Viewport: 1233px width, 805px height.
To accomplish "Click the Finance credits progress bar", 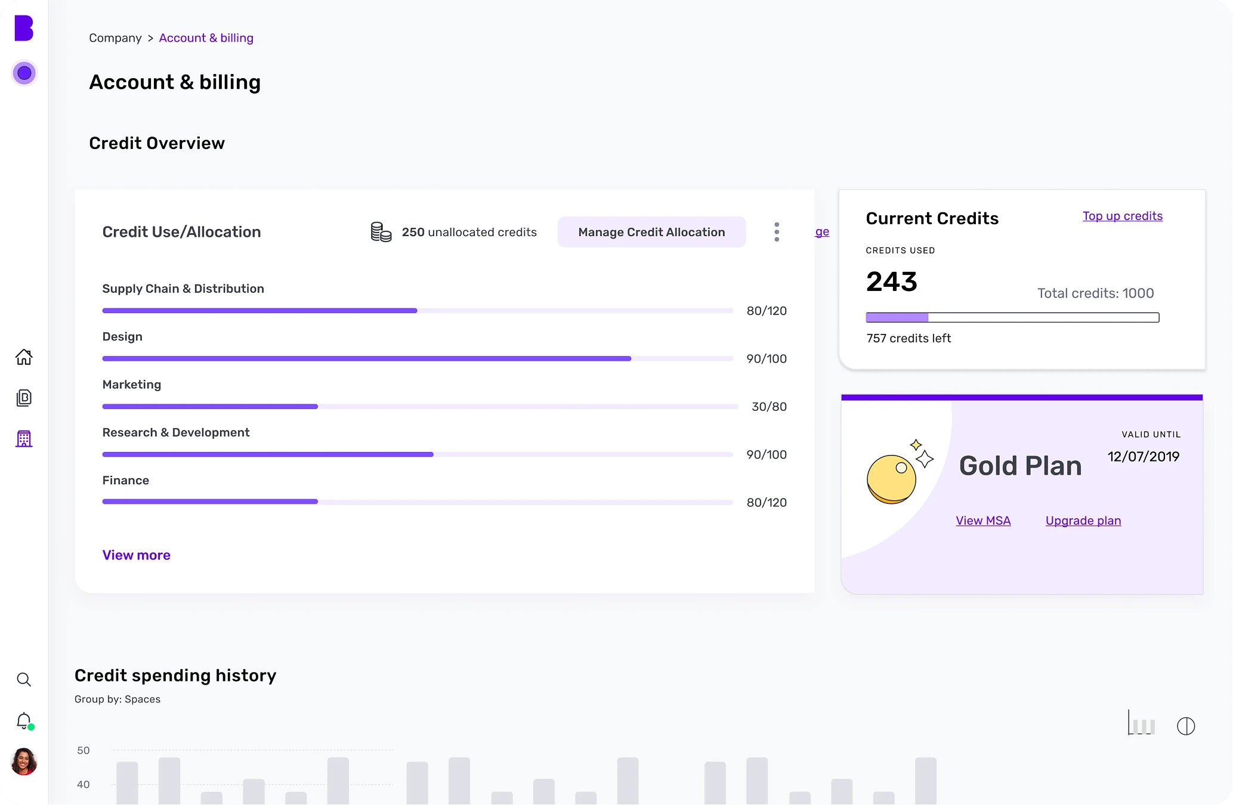I will [x=418, y=502].
